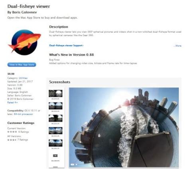Click the slider knob in screenshot preview

(76, 165)
